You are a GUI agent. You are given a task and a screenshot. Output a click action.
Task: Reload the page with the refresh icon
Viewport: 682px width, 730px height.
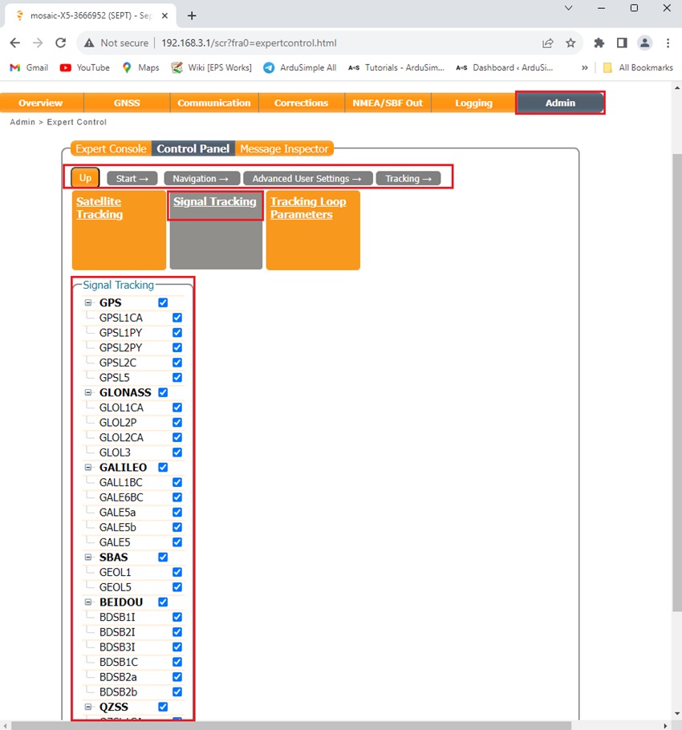click(60, 43)
